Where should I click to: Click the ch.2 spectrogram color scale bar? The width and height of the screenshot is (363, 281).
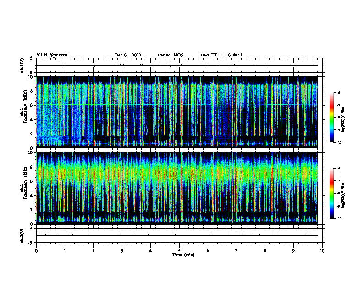(331, 193)
